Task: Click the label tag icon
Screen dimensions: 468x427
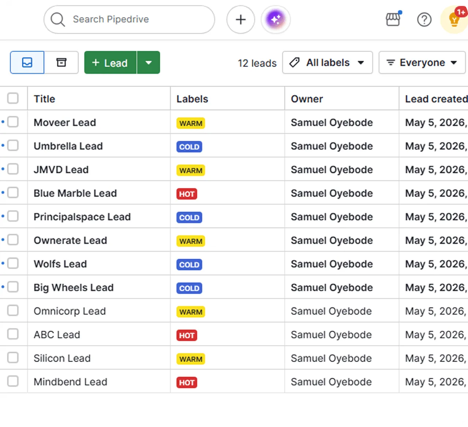Action: 294,63
